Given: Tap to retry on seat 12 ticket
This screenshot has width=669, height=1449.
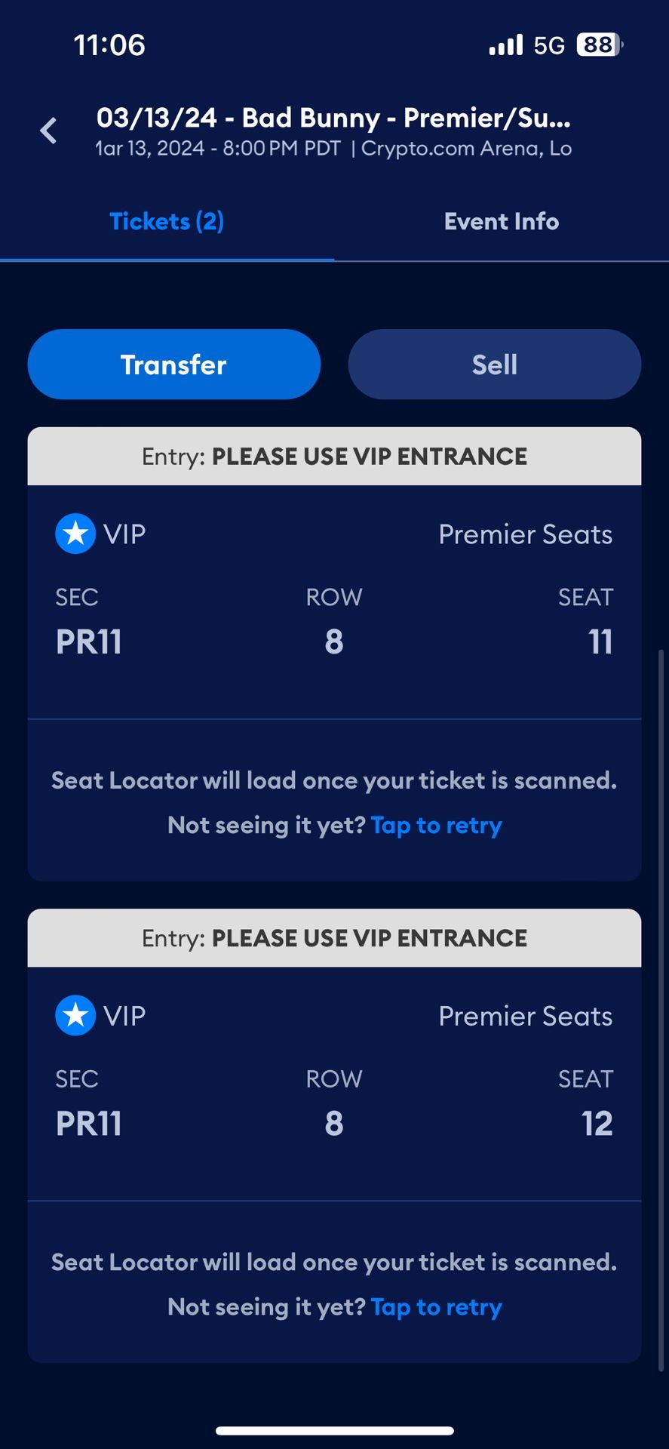Looking at the screenshot, I should pos(436,1306).
